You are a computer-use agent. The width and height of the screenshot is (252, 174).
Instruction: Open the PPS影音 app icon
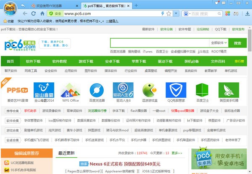coord(18,90)
